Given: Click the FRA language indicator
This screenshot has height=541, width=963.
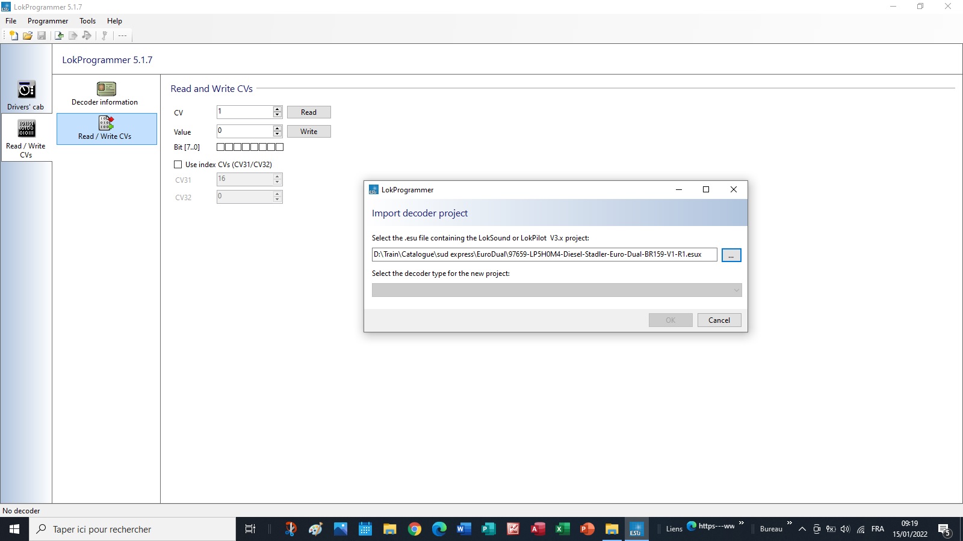Looking at the screenshot, I should click(878, 529).
